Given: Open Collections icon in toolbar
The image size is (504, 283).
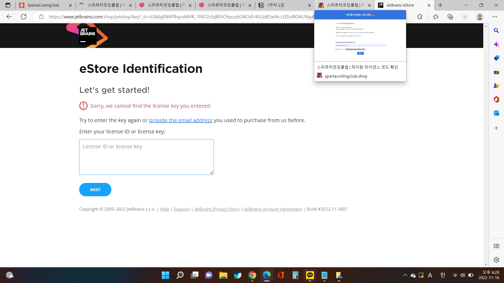Looking at the screenshot, I should pyautogui.click(x=450, y=17).
